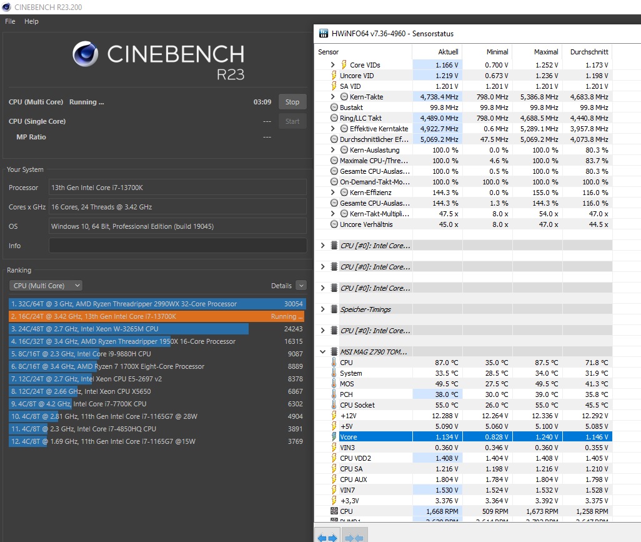The image size is (641, 542).
Task: Stop the running Multi Core test
Action: pyautogui.click(x=292, y=102)
